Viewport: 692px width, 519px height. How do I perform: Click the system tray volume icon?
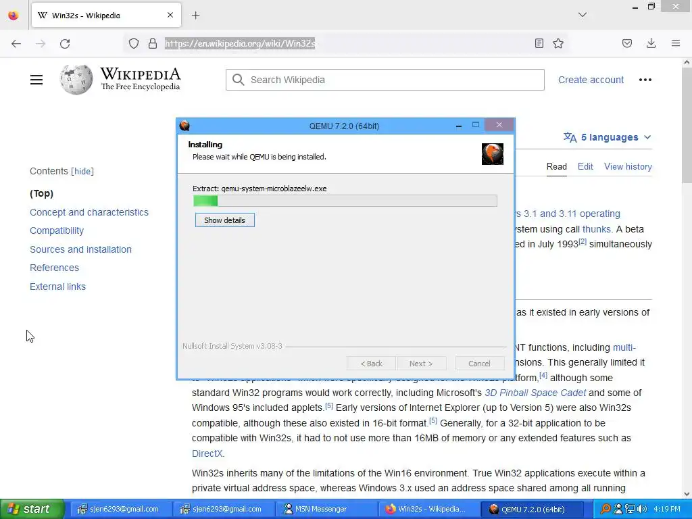642,509
